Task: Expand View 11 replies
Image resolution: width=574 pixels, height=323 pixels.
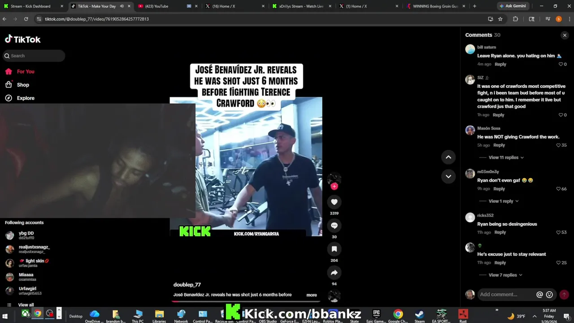Action: [x=506, y=157]
